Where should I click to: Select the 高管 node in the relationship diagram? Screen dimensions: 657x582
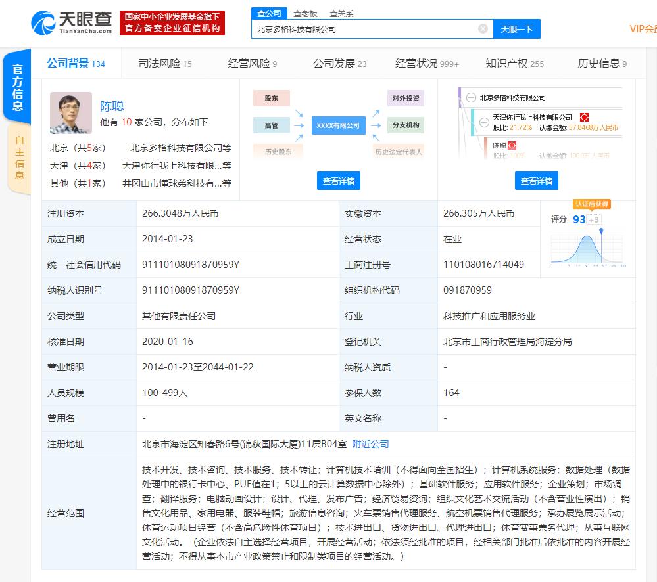[x=272, y=125]
